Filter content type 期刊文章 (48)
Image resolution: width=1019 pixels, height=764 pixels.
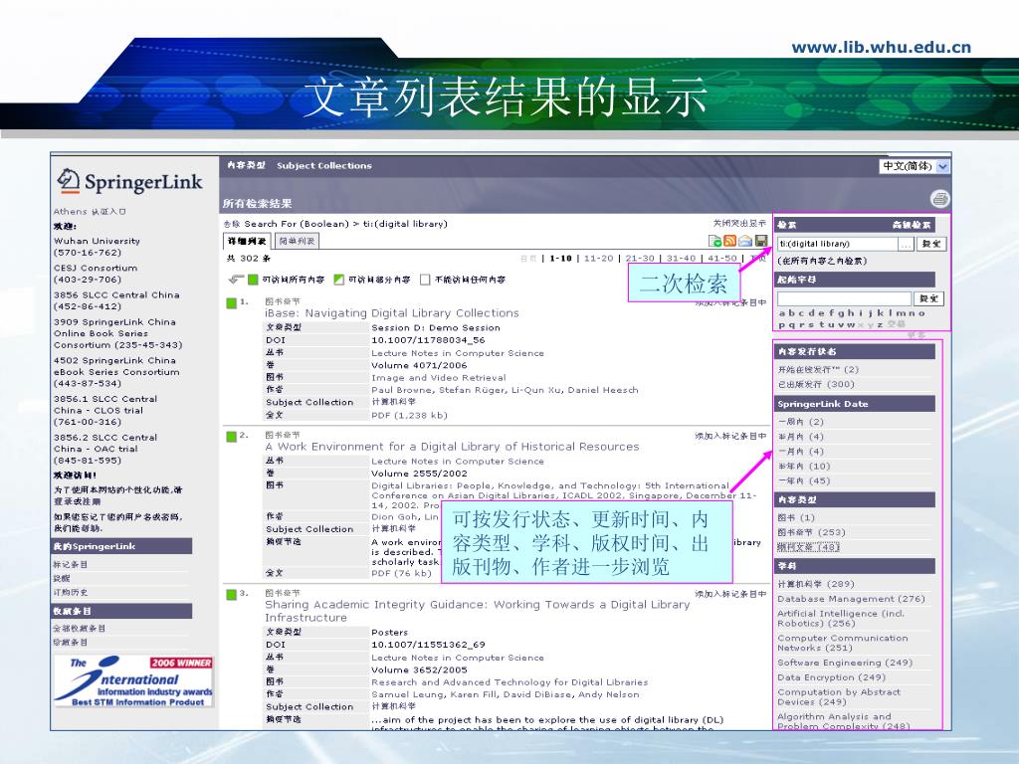pyautogui.click(x=808, y=547)
